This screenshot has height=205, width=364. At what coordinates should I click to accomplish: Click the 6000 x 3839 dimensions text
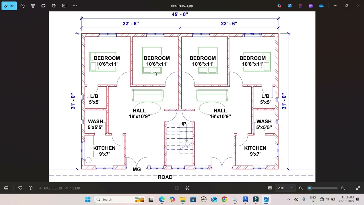click(53, 188)
